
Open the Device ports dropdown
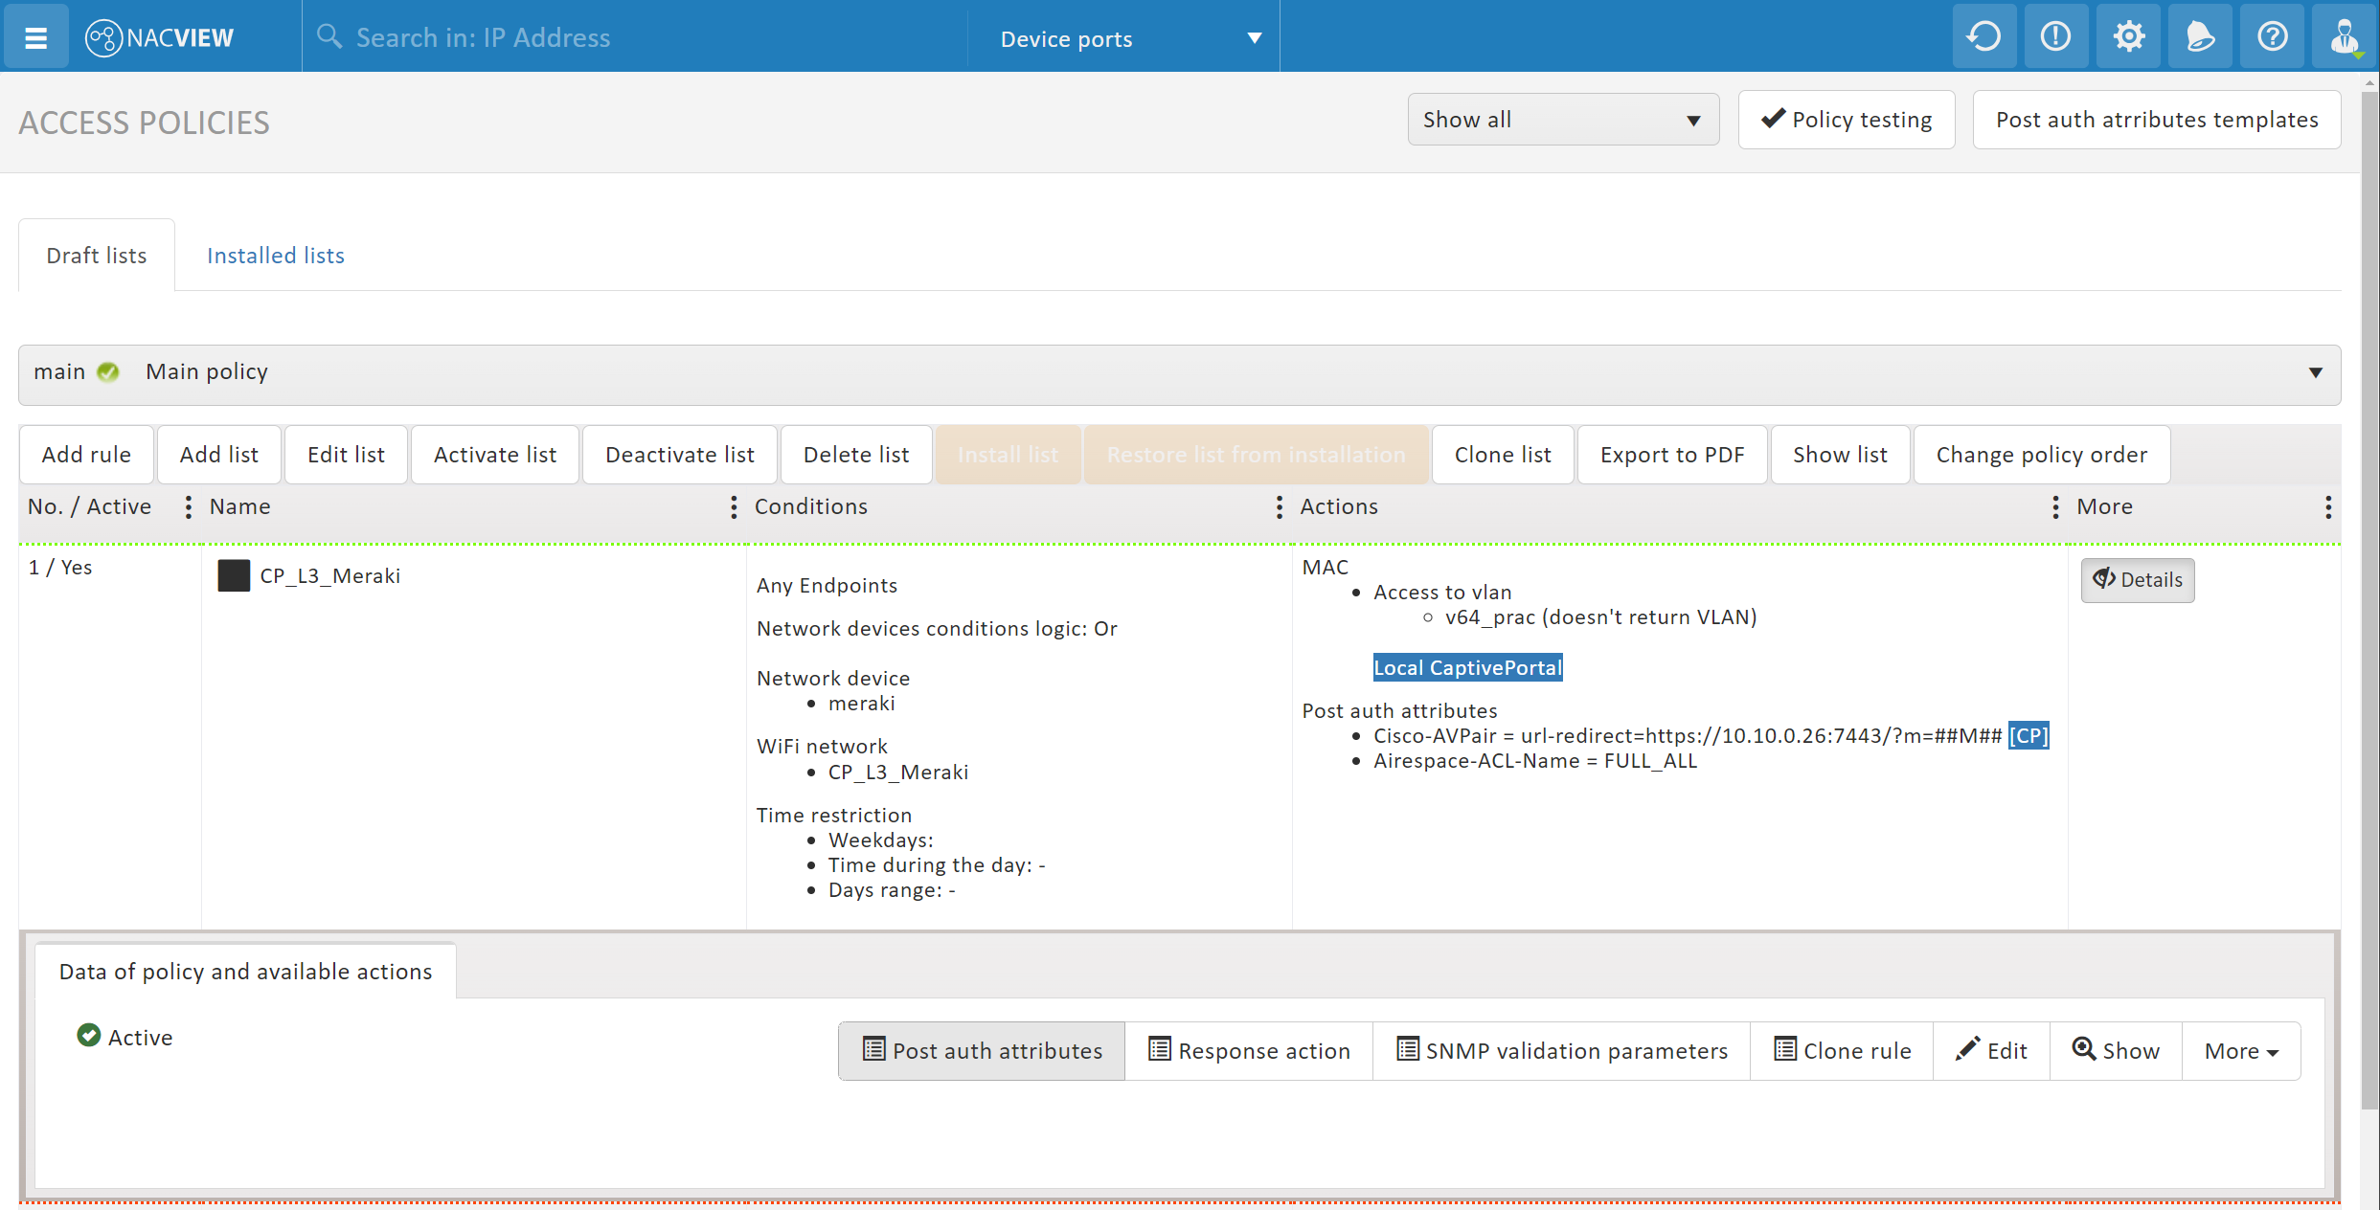1124,38
